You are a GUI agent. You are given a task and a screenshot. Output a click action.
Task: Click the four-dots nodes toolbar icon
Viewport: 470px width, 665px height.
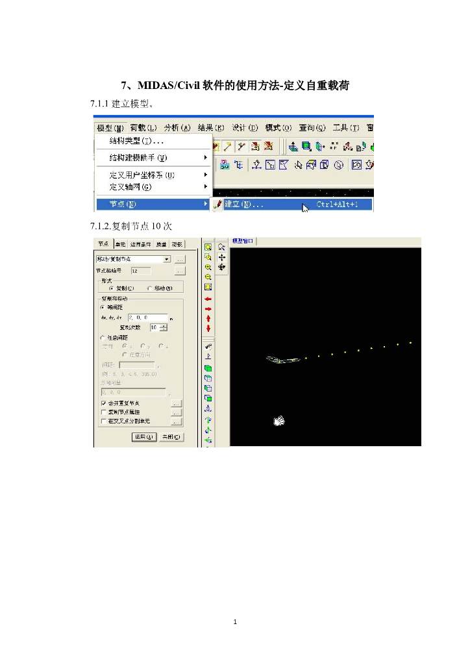point(334,146)
